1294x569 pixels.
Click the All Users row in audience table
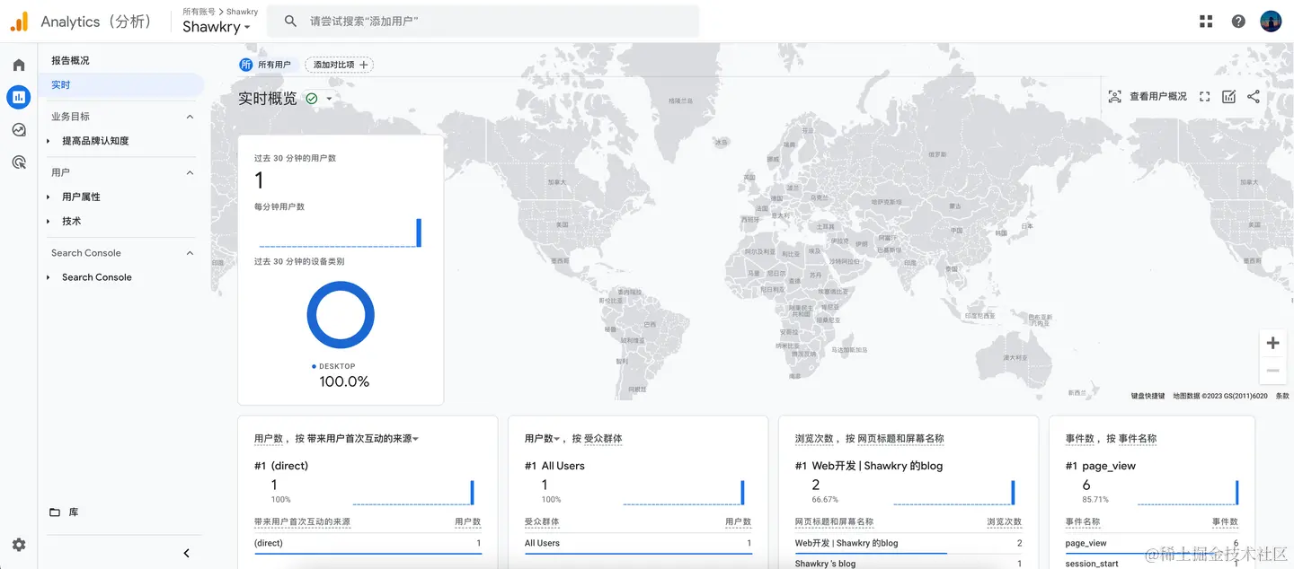click(x=638, y=543)
